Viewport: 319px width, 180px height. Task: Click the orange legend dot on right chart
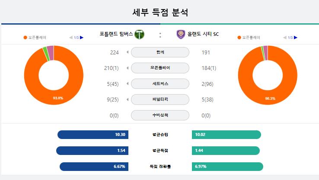pos(239,38)
